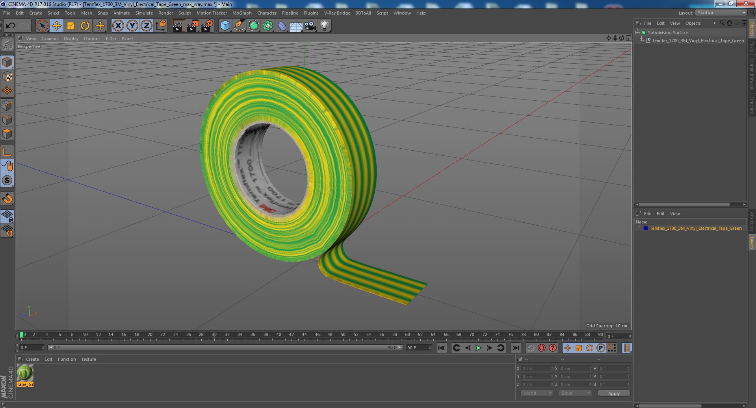This screenshot has width=756, height=408.
Task: Click the timeline range slider bar
Action: pos(225,347)
